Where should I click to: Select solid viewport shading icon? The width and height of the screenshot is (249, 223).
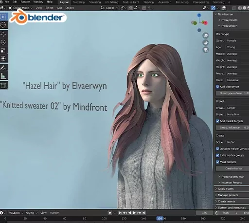(244, 8)
